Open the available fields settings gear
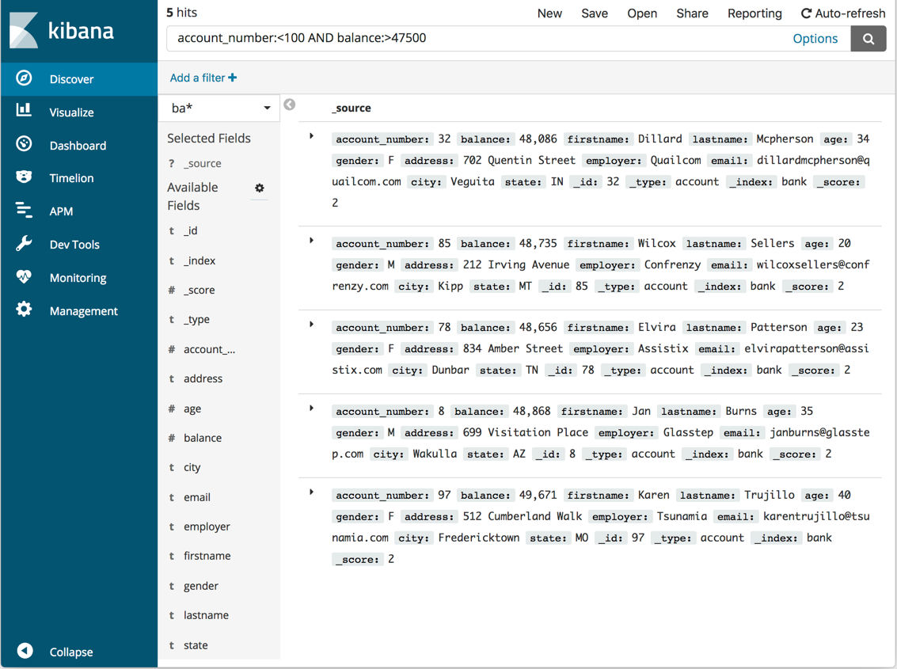 260,188
